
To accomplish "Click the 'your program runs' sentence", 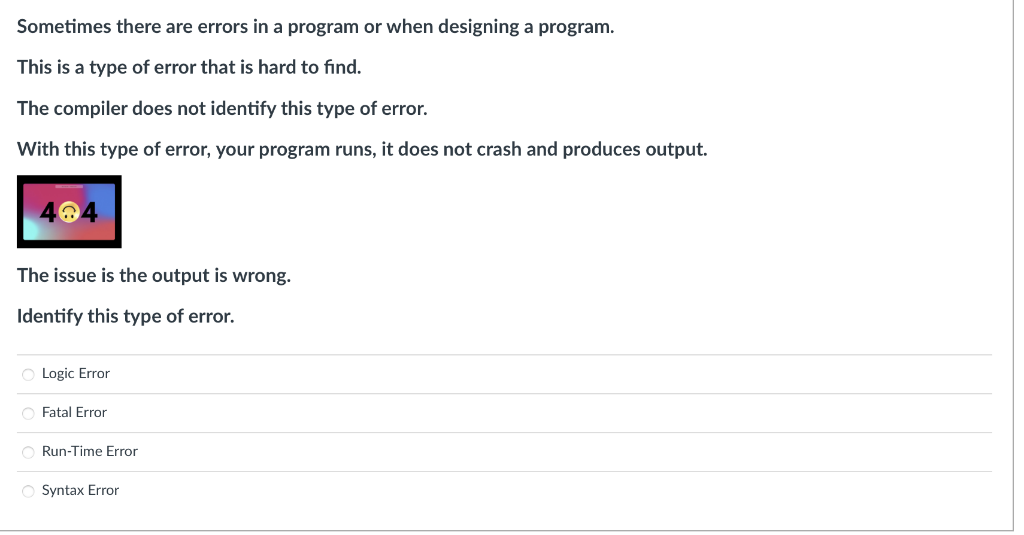I will click(x=362, y=149).
